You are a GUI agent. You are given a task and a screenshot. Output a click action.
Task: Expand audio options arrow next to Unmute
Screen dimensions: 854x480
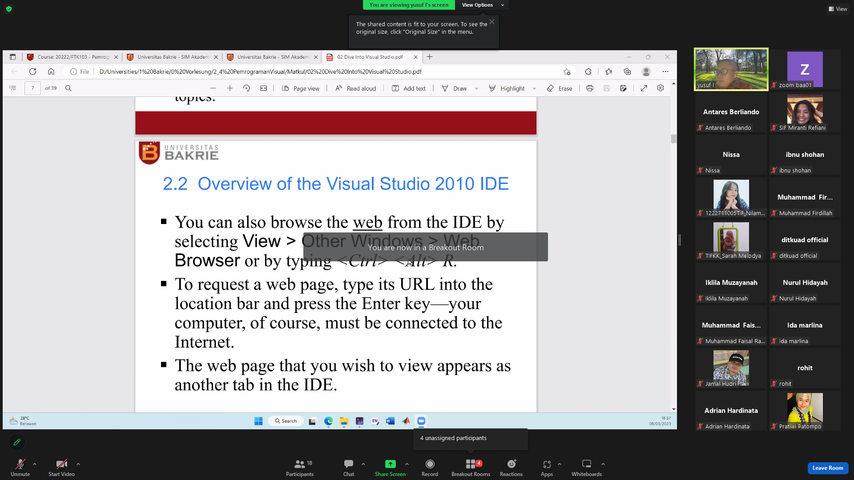coord(35,464)
